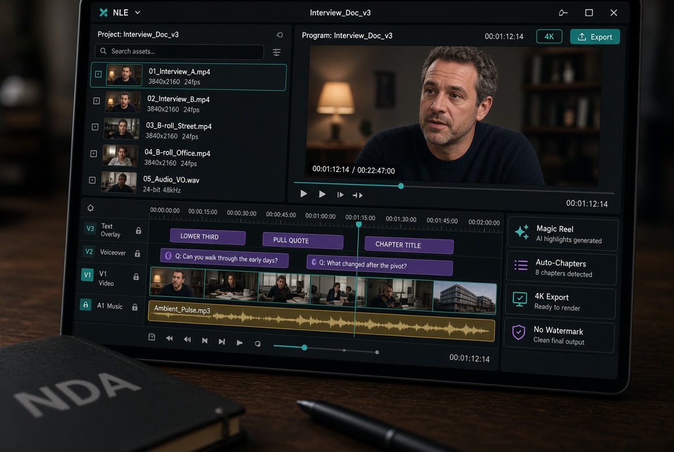Click the program preview scrubber handle
This screenshot has width=674, height=452.
pos(401,186)
